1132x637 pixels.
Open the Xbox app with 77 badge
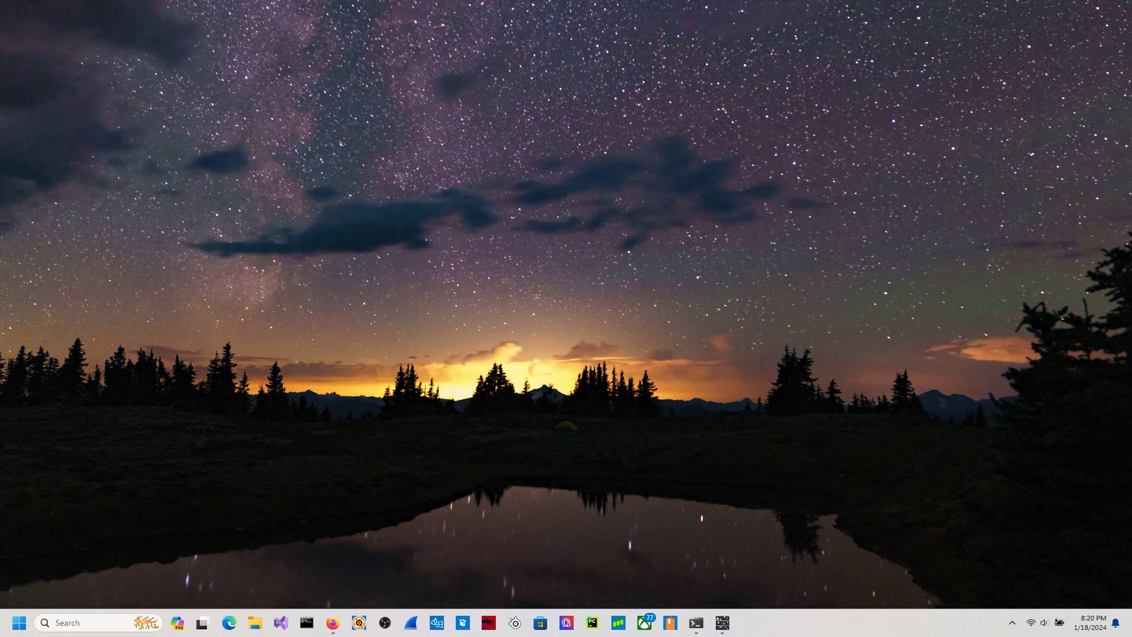[x=644, y=623]
